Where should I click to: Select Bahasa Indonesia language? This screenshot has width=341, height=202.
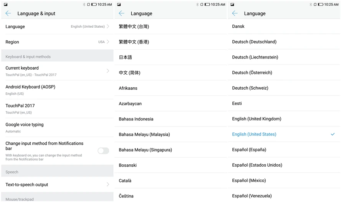(x=170, y=119)
